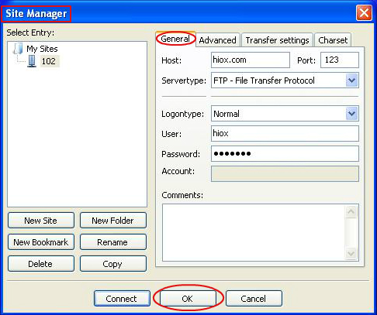
Task: Confirm with the OK button
Action: click(187, 299)
